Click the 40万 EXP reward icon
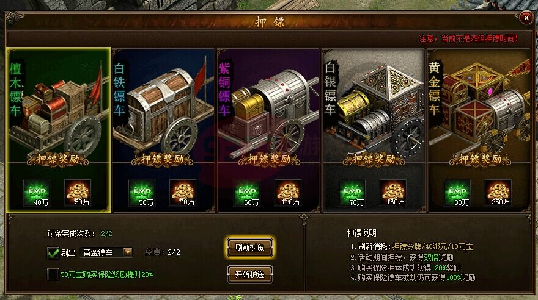This screenshot has height=300, width=538. 36,193
